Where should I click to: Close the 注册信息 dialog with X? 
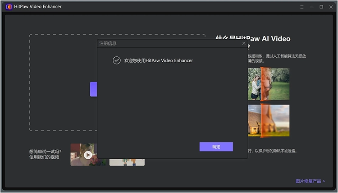click(x=244, y=43)
